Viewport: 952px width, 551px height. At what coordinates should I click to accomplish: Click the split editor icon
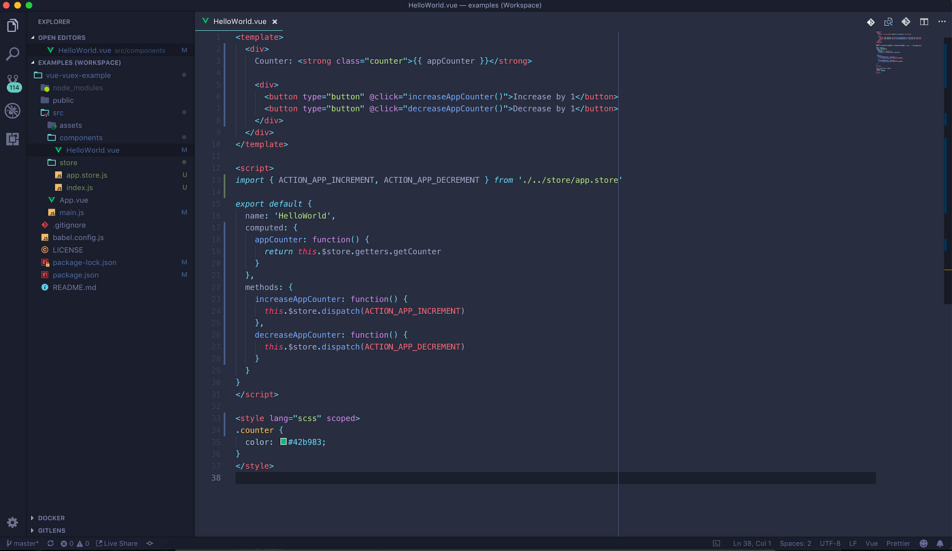coord(923,21)
